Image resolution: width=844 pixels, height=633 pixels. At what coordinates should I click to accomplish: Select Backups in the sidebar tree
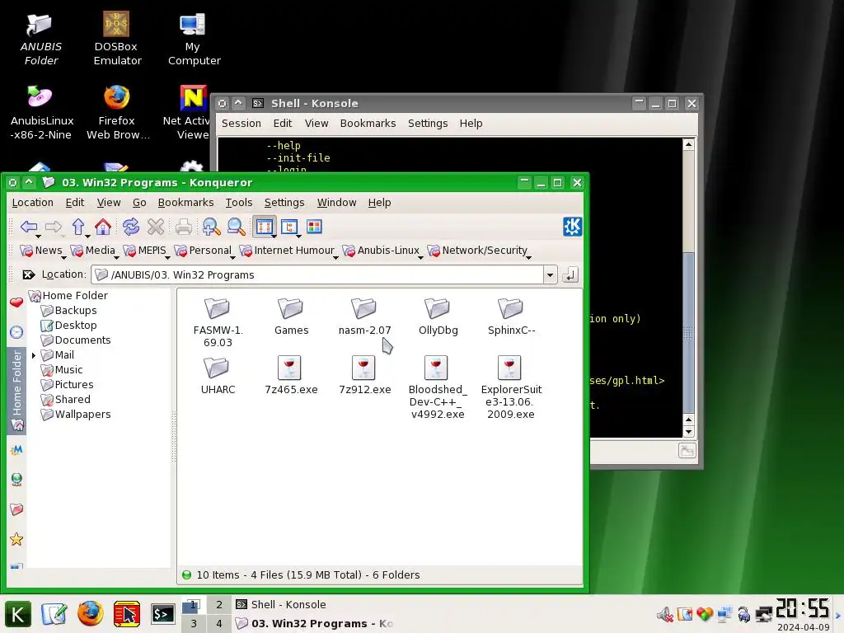click(x=75, y=311)
